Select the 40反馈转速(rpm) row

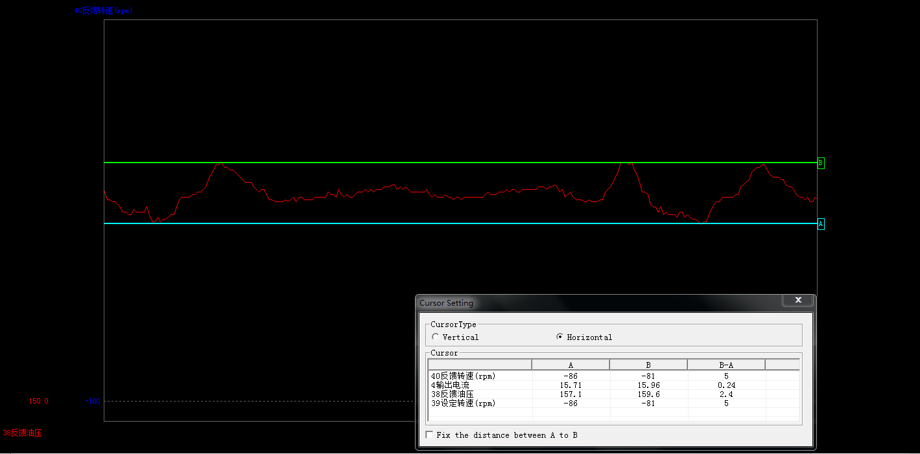[462, 376]
